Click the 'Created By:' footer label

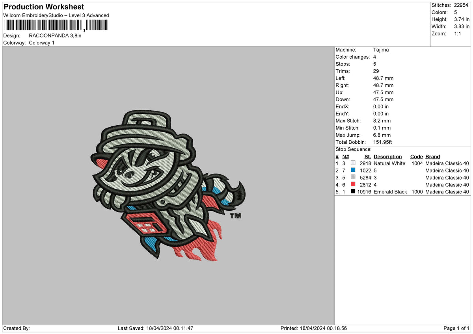(x=16, y=328)
